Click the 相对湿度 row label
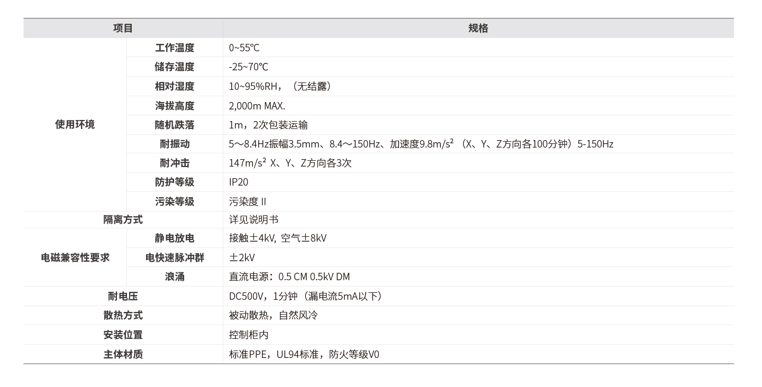This screenshot has width=762, height=387. click(x=175, y=86)
